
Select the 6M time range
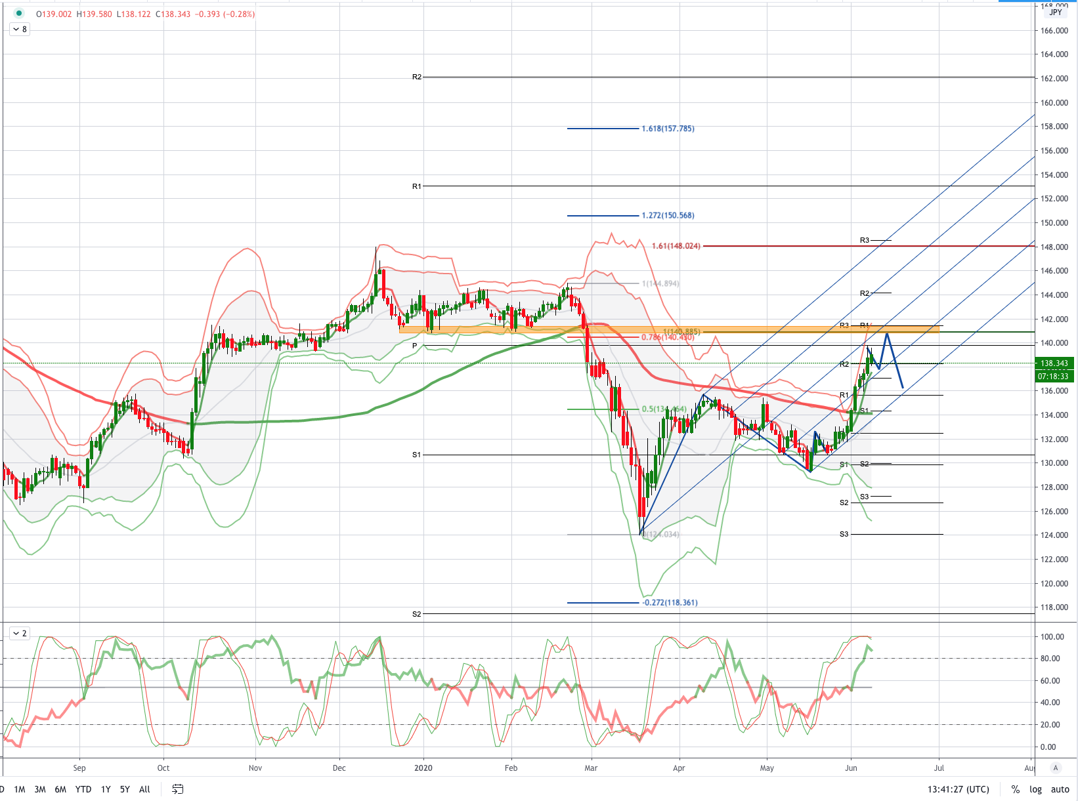(x=60, y=789)
